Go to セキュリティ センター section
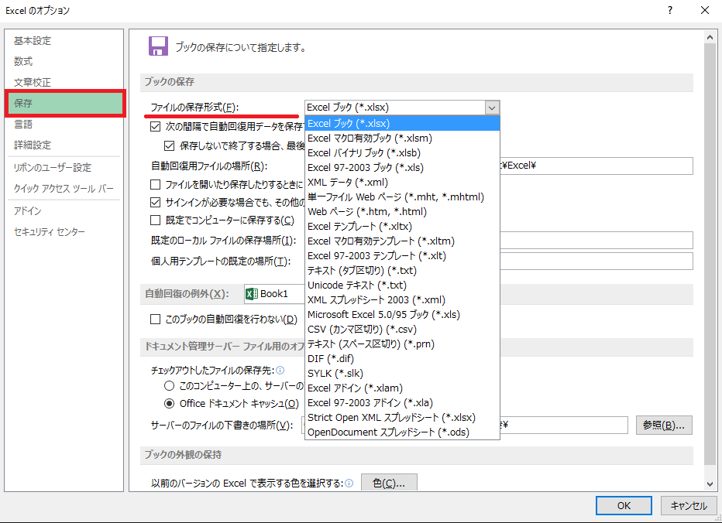This screenshot has width=722, height=523. click(x=50, y=232)
